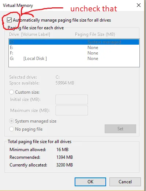The height and width of the screenshot is (191, 146).
Task: Click the Paging File Size (MB) header
Action: coord(95,34)
